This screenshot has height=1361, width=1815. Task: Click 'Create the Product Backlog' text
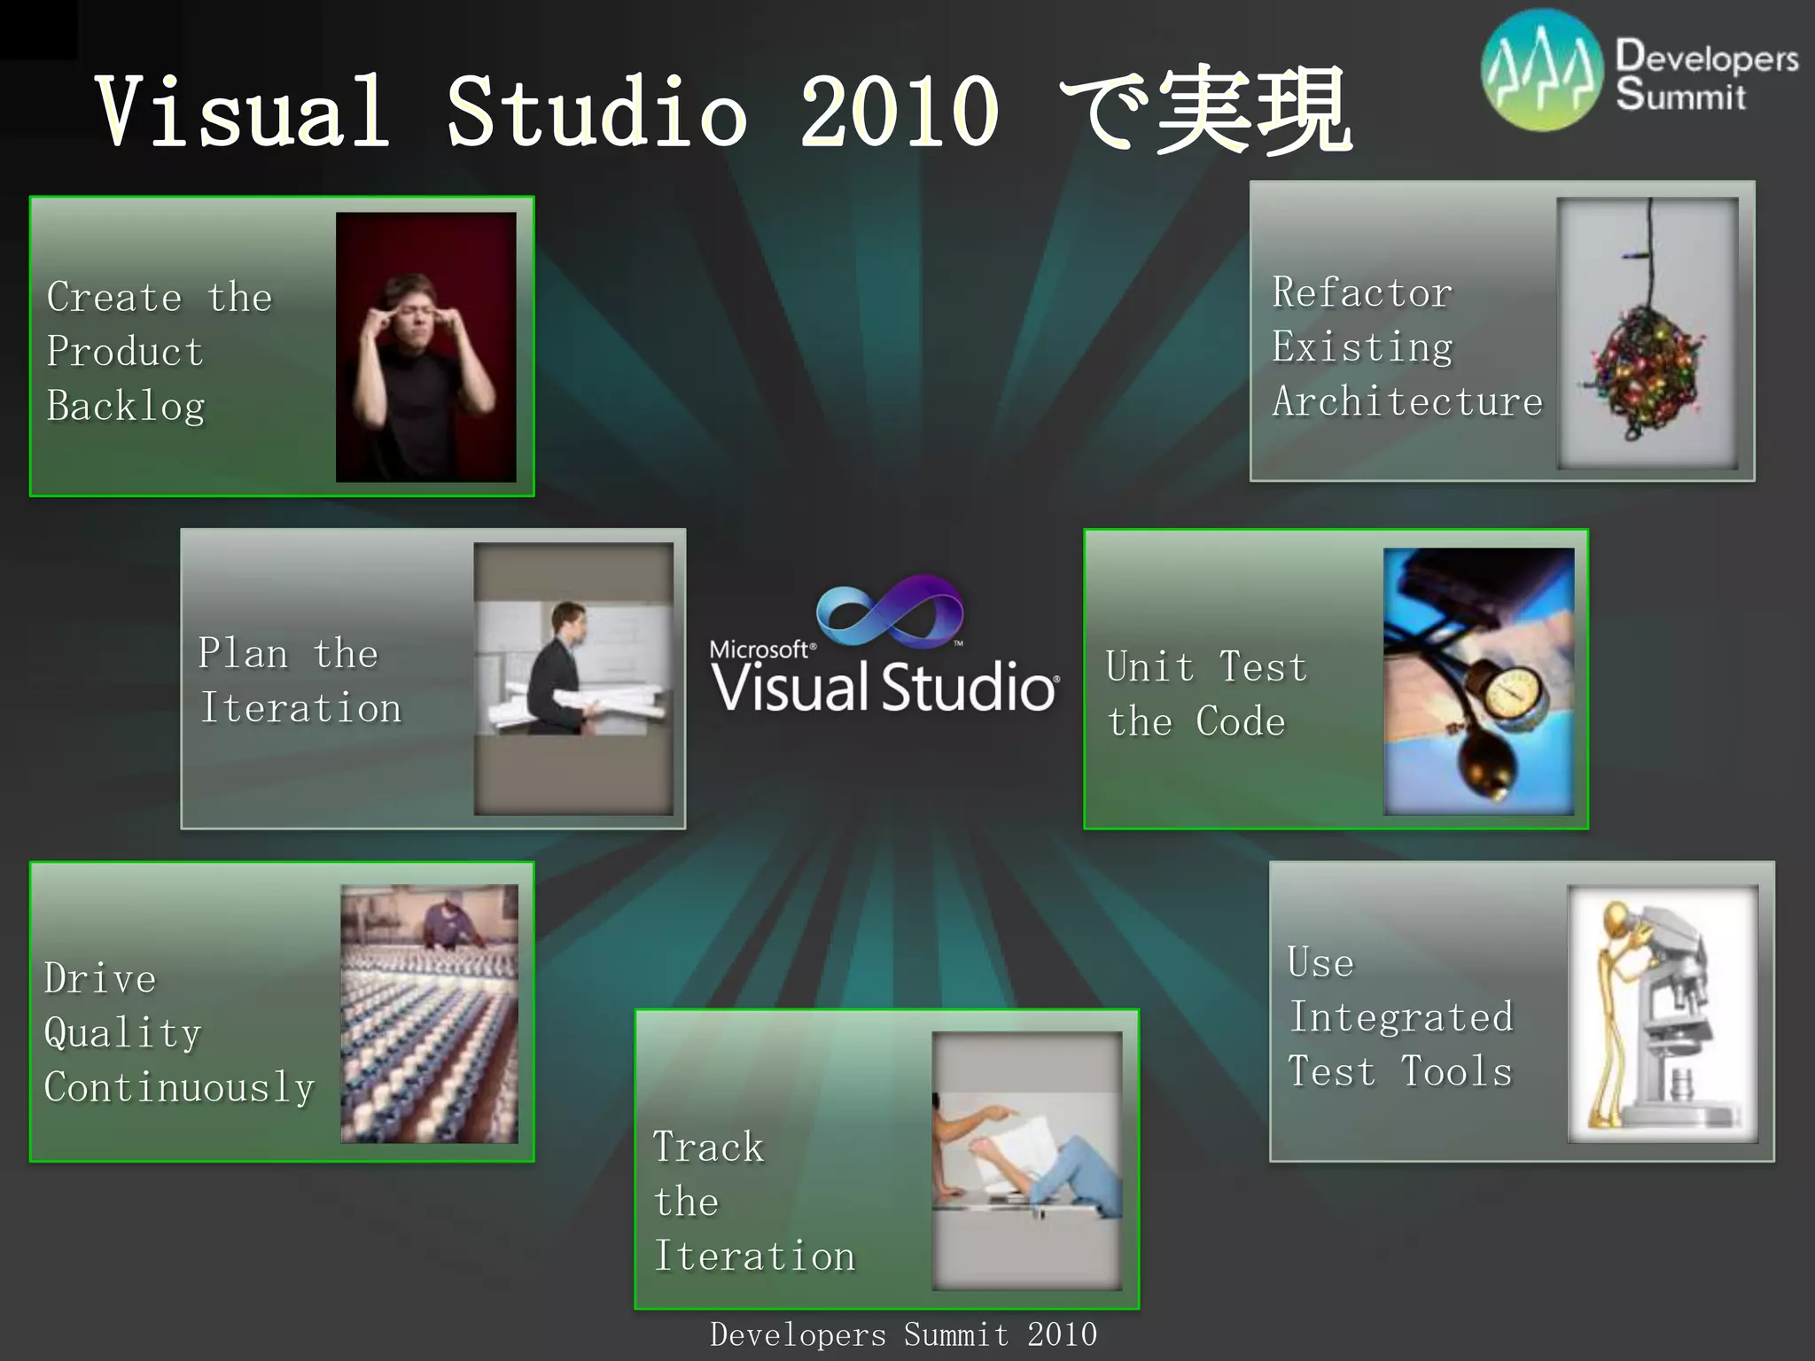(160, 351)
